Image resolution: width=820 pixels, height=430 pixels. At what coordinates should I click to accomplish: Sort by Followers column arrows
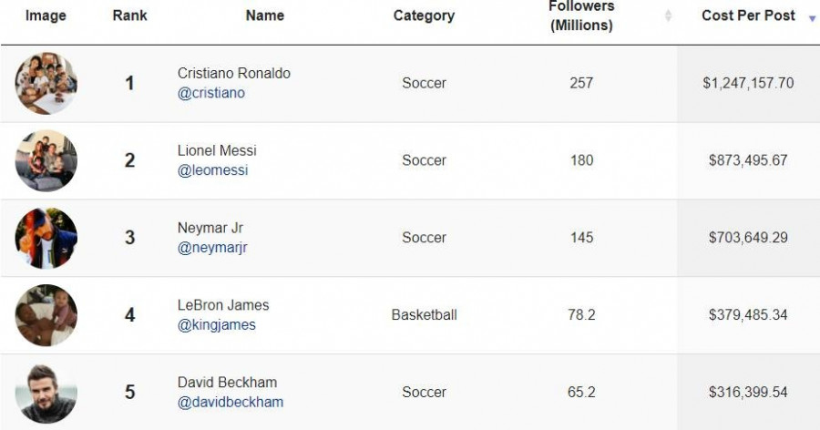tap(669, 16)
